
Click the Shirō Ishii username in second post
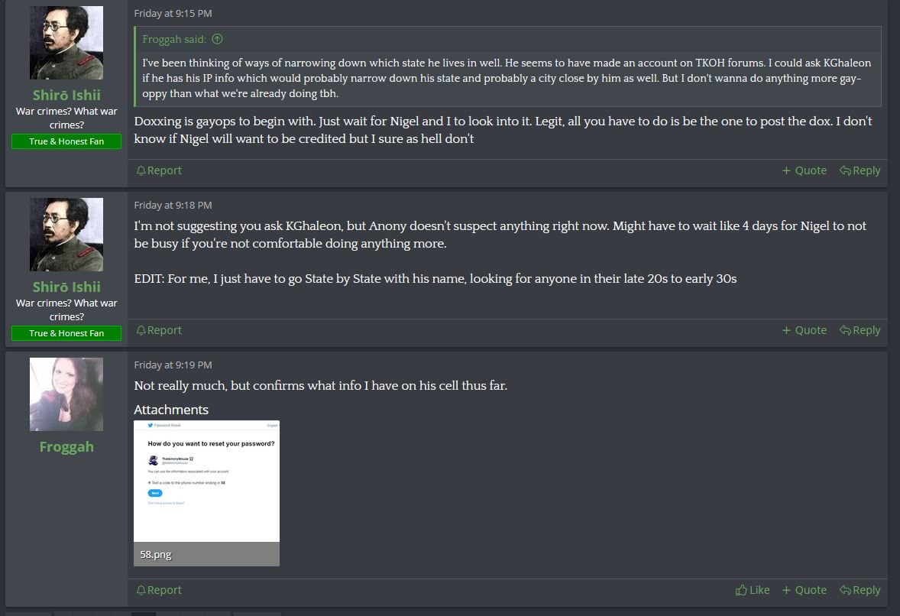point(66,287)
